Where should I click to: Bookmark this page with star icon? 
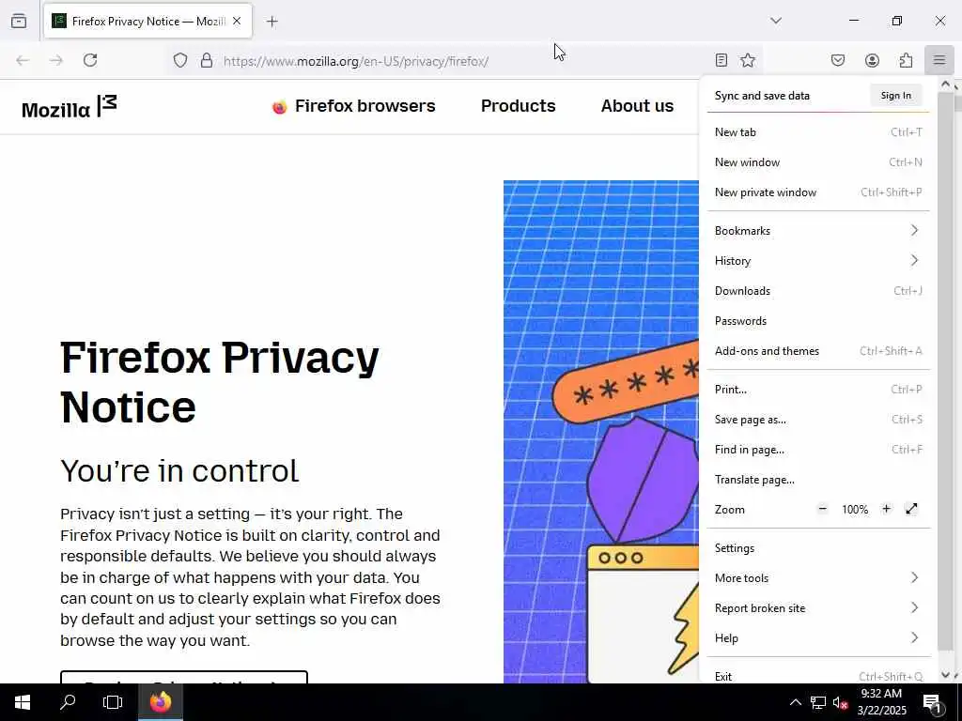pyautogui.click(x=747, y=60)
